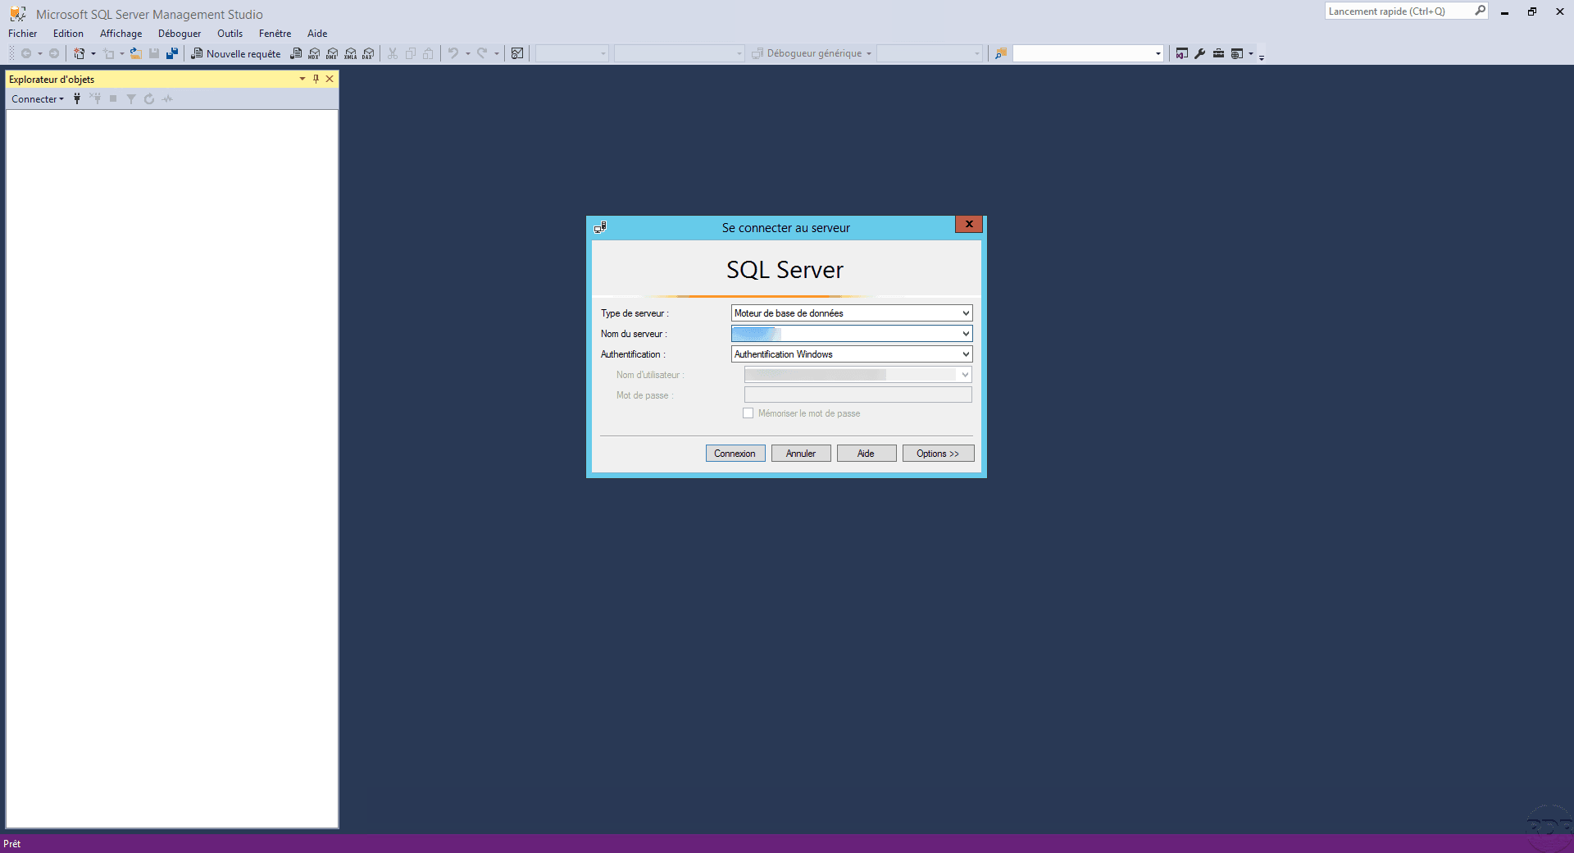Open the Connecter dropdown menu

[x=38, y=99]
